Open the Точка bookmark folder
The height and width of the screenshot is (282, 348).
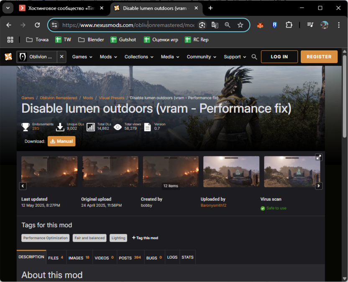(37, 40)
